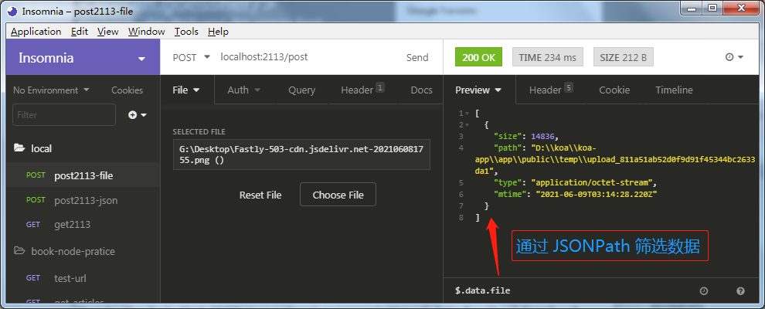
Task: Open the Insomnia workspace dropdown
Action: [83, 57]
